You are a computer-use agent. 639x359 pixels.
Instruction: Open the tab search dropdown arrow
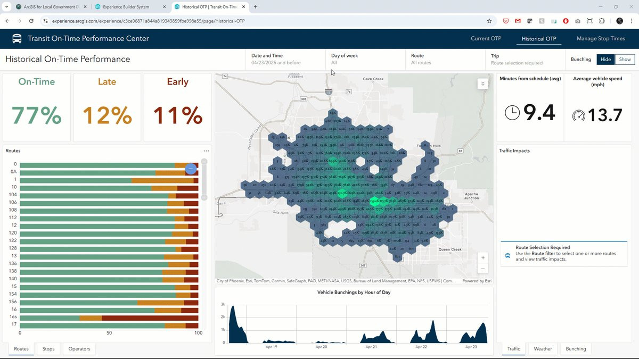(6, 7)
